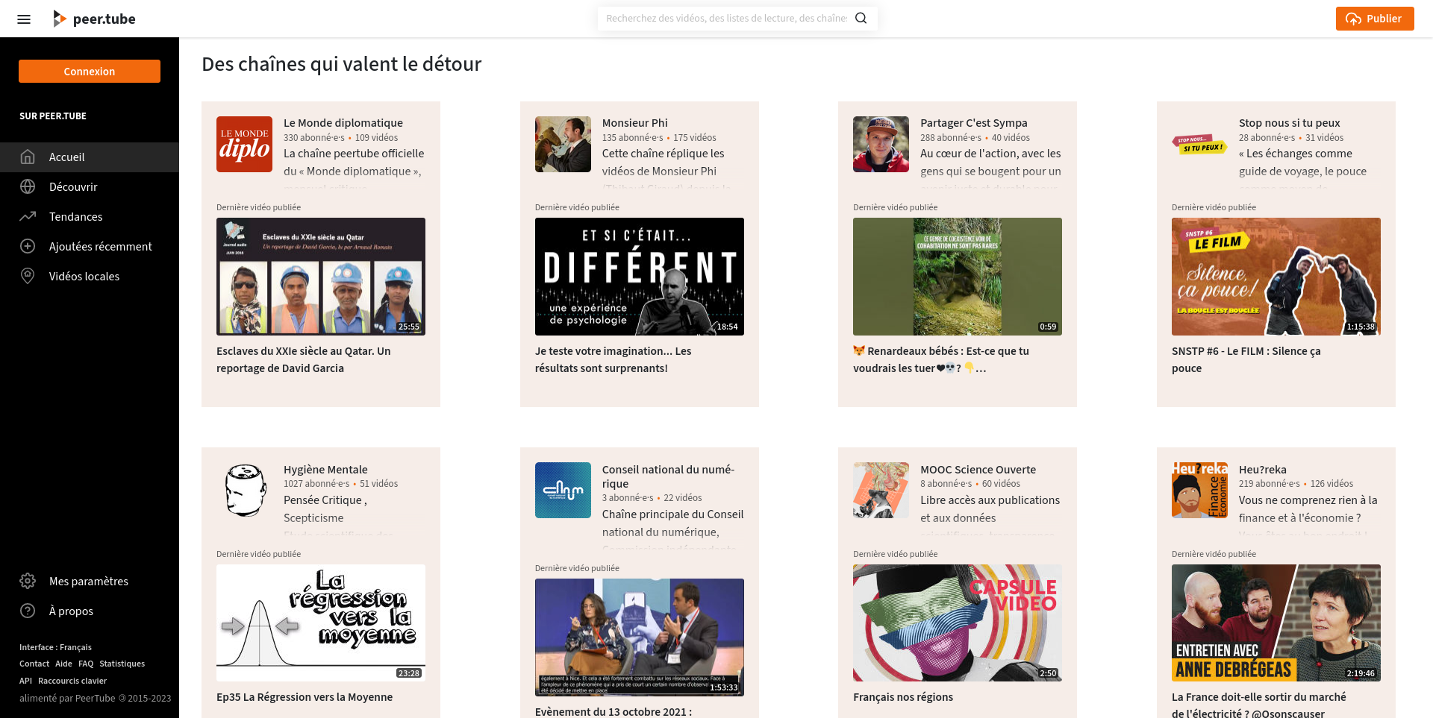Open video title Français nos régions
The image size is (1433, 718).
(903, 697)
